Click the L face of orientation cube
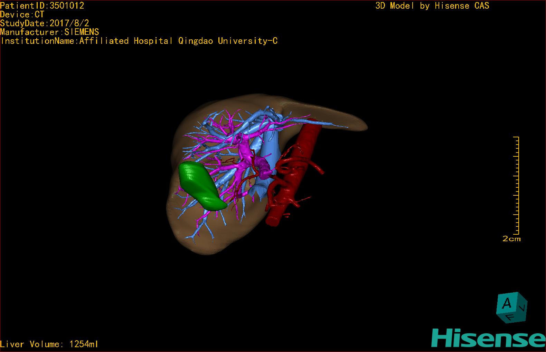Image resolution: width=546 pixels, height=352 pixels. pos(523,307)
